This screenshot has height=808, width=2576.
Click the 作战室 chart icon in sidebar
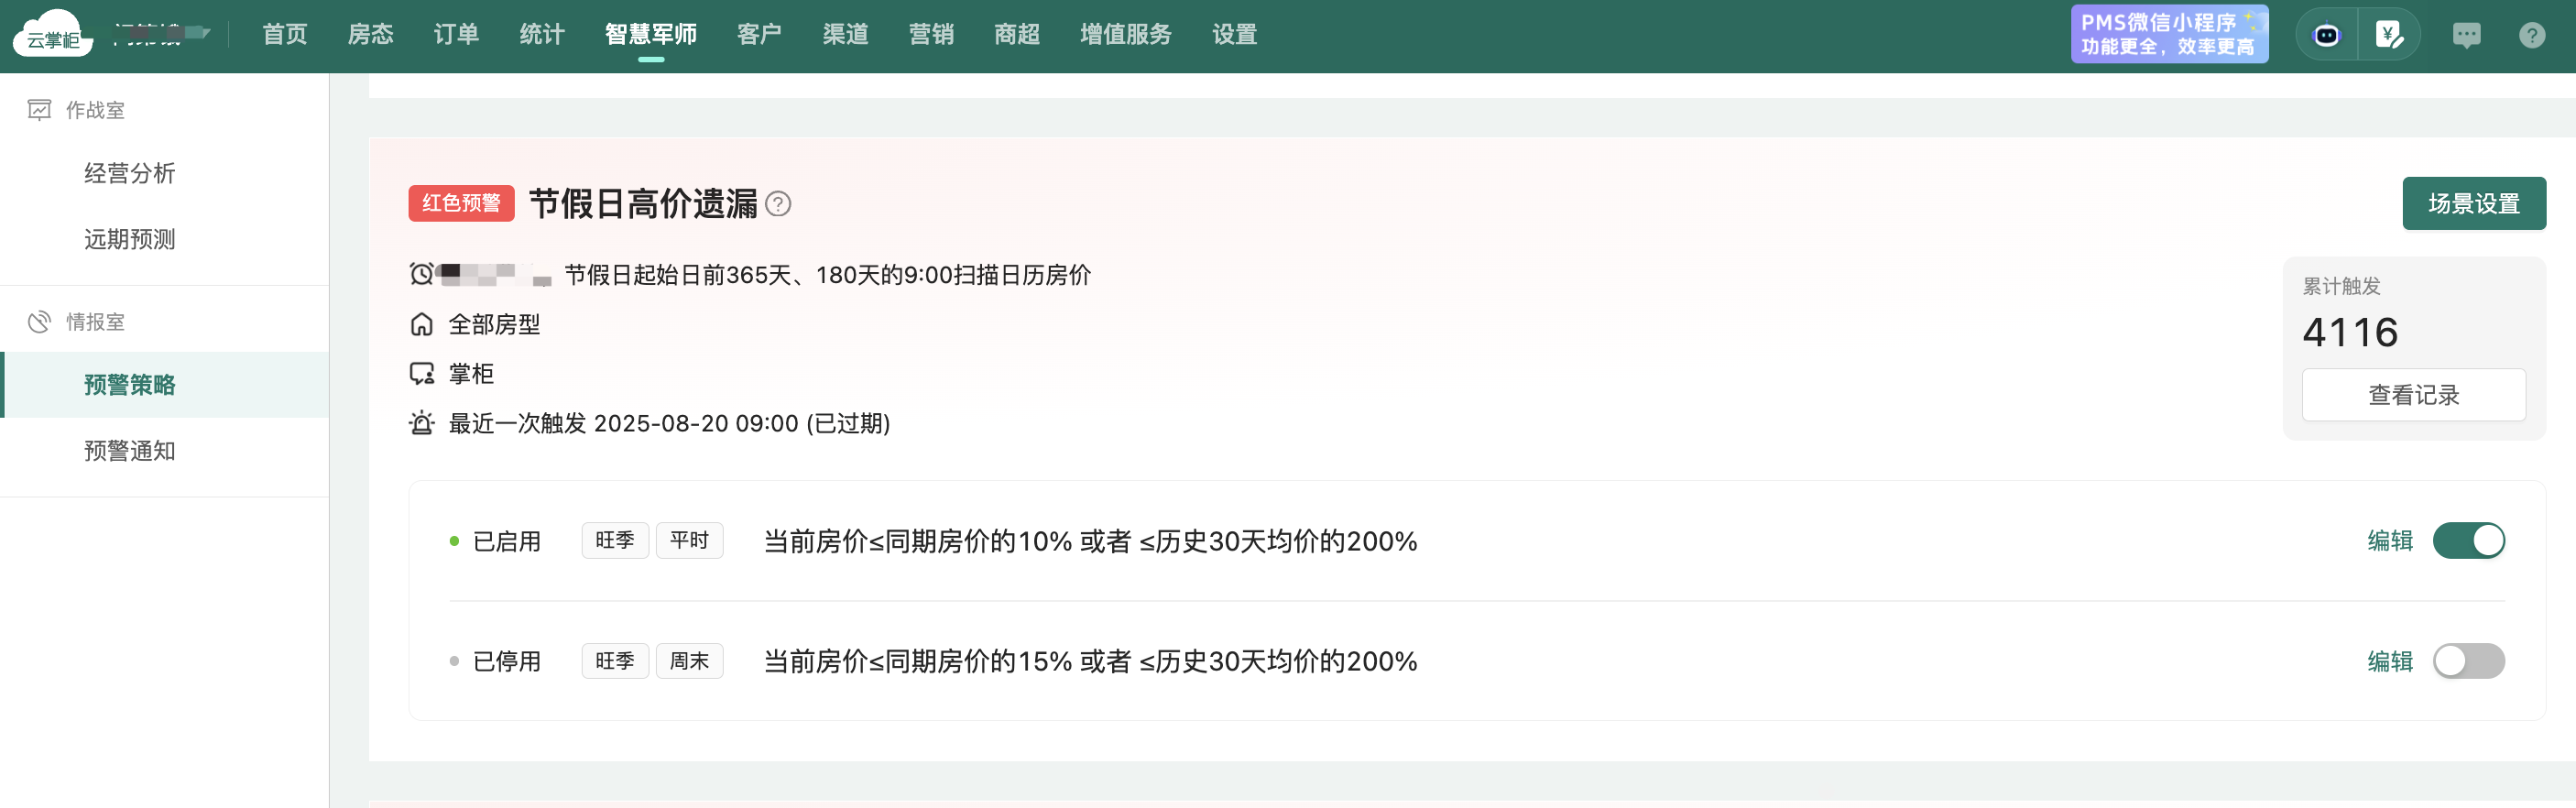[x=39, y=110]
